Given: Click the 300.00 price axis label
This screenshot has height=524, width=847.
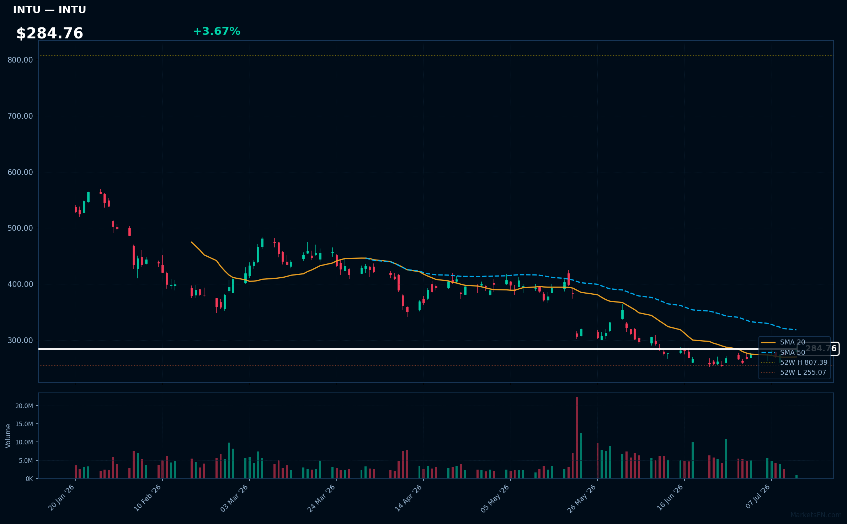Looking at the screenshot, I should 20,340.
